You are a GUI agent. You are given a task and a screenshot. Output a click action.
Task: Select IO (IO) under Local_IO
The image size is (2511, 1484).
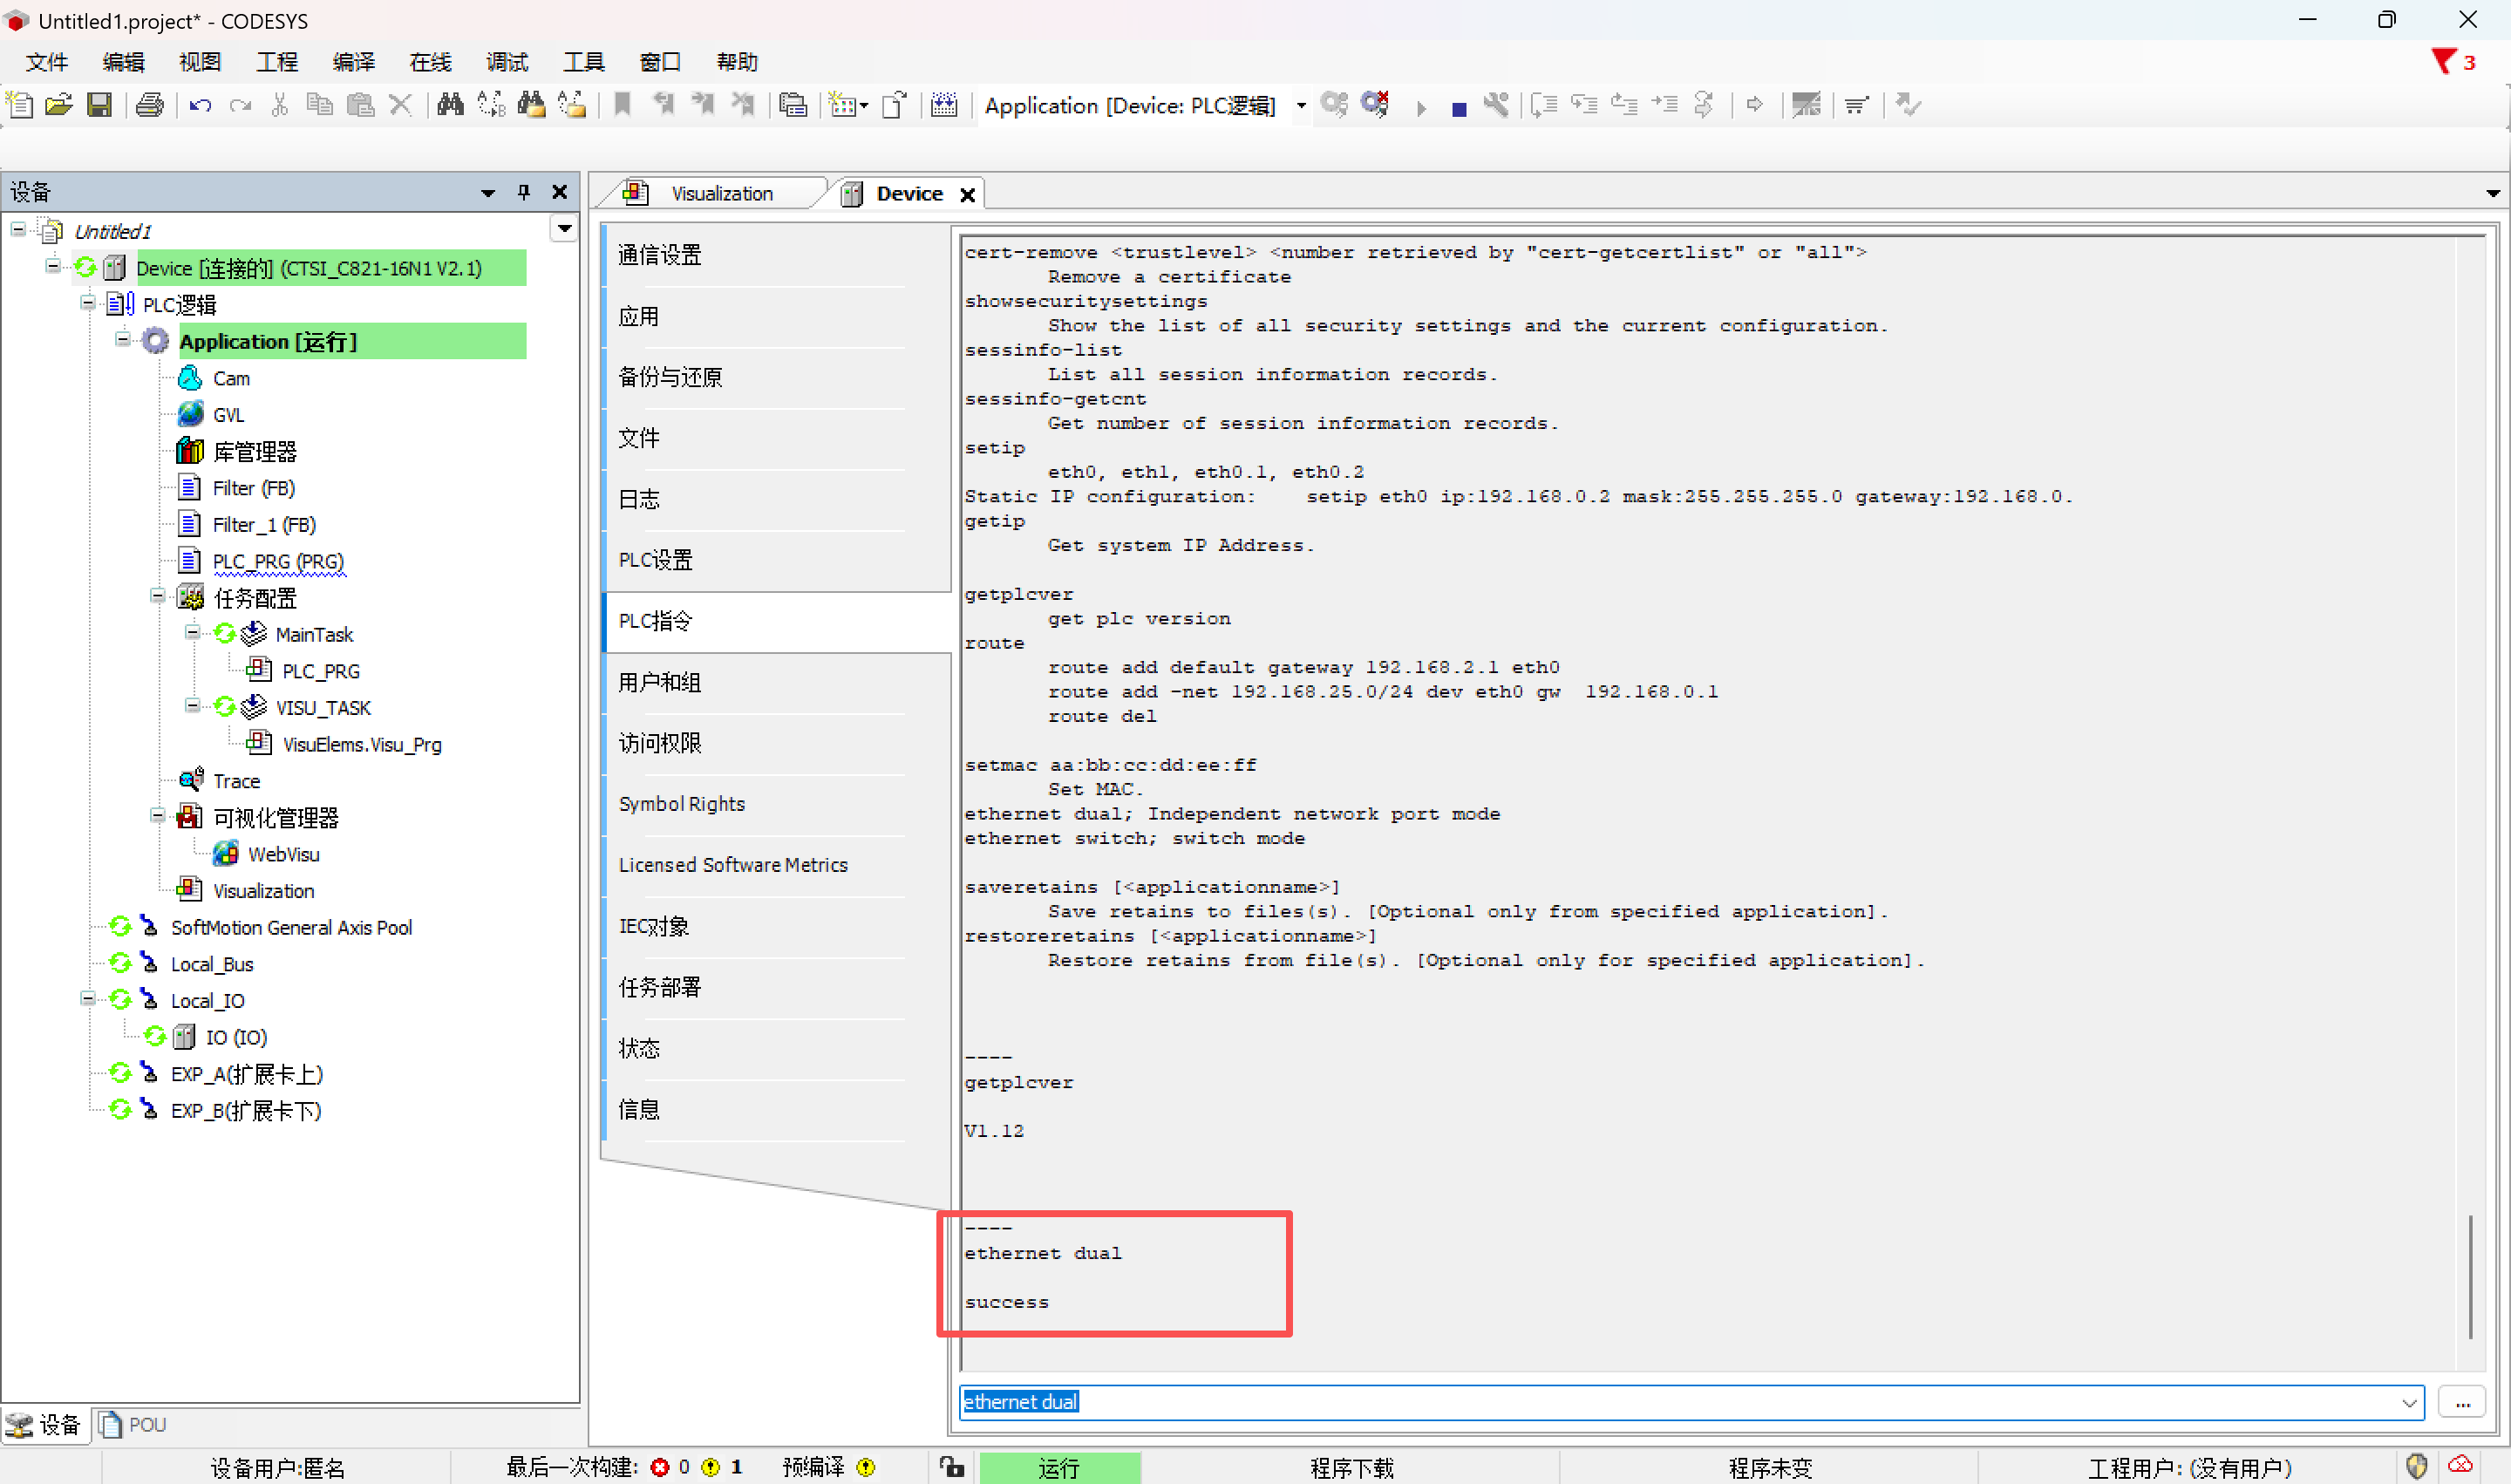click(x=236, y=1037)
